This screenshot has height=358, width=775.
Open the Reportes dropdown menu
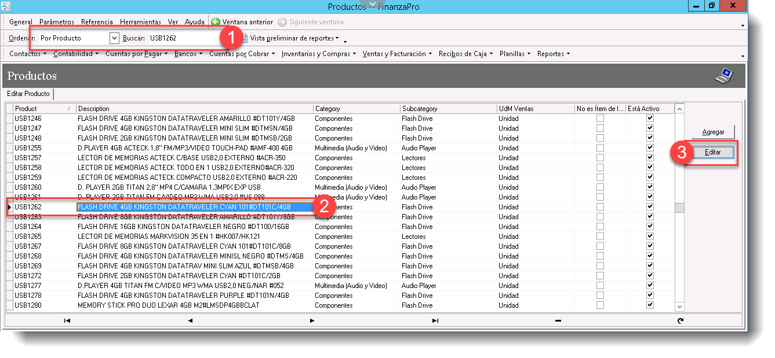[x=554, y=54]
